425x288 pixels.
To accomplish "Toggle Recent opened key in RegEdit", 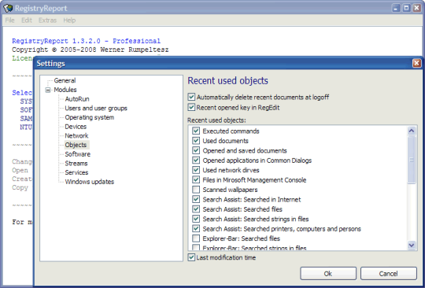I will pos(191,107).
